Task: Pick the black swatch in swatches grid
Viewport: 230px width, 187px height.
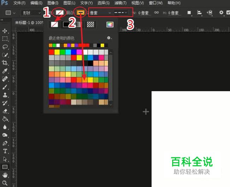Action: [90, 63]
